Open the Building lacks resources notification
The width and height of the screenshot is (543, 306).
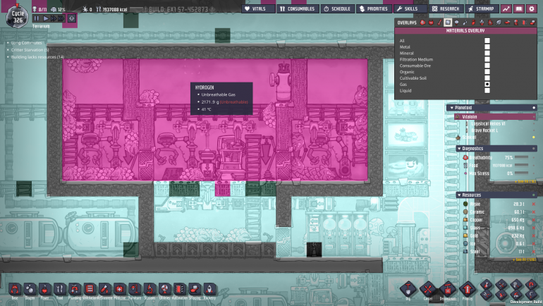37,57
